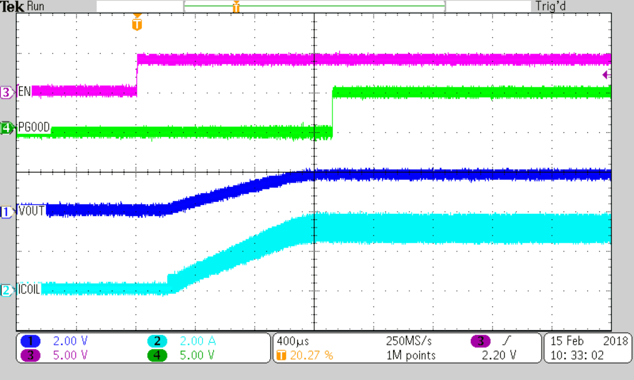This screenshot has height=380, width=634.
Task: Click the Trig'd status label
Action: click(x=550, y=6)
